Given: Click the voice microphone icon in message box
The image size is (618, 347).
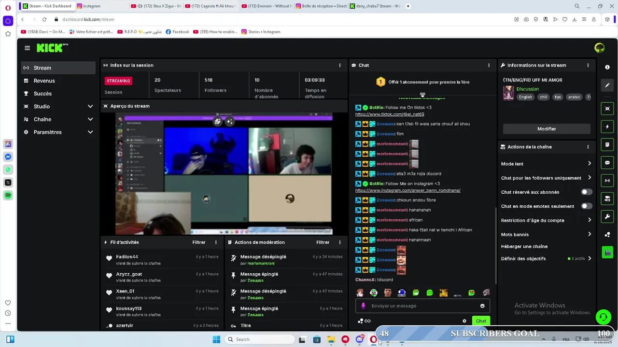Looking at the screenshot, I should [x=364, y=306].
